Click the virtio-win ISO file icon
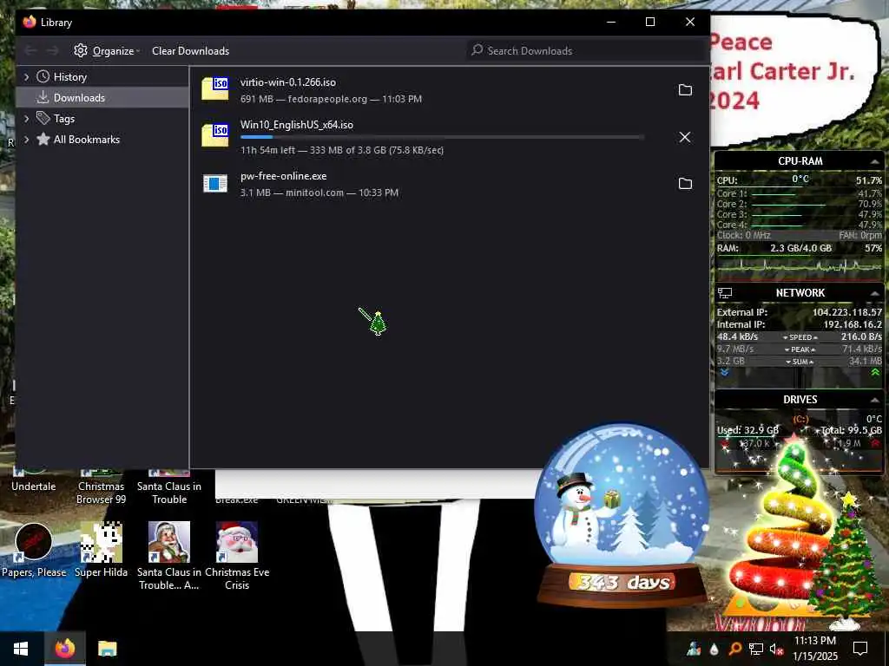Screen dimensions: 889x666 click(x=215, y=89)
